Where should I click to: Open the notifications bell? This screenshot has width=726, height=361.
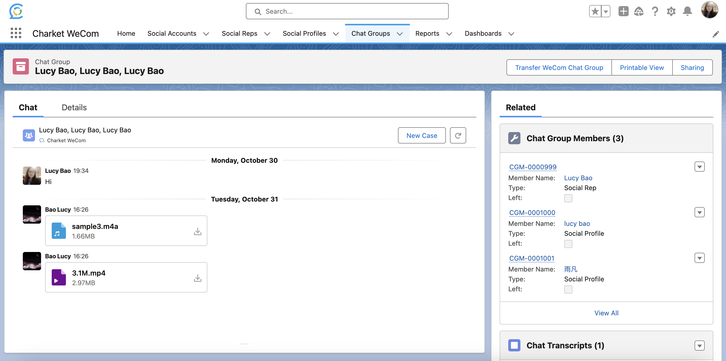[x=687, y=11]
